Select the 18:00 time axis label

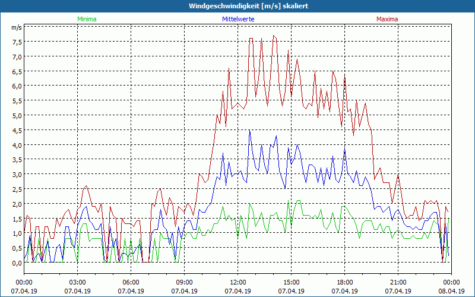[344, 282]
